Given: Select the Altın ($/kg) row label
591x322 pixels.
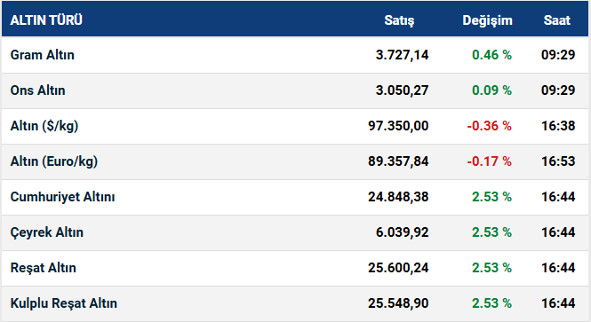Looking at the screenshot, I should 44,126.
